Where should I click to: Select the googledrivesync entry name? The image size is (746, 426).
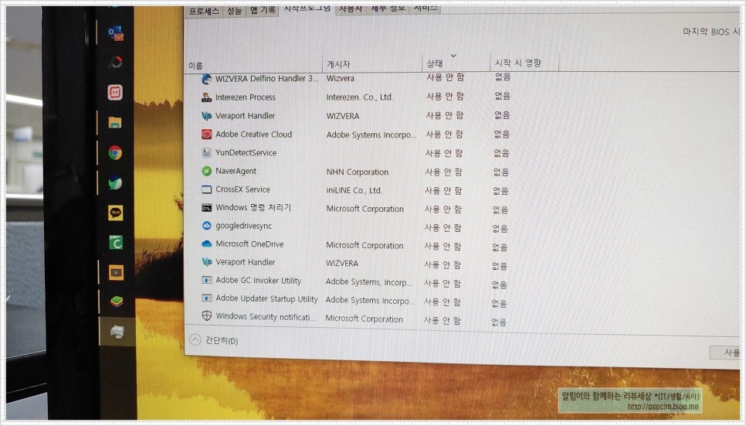coord(243,226)
